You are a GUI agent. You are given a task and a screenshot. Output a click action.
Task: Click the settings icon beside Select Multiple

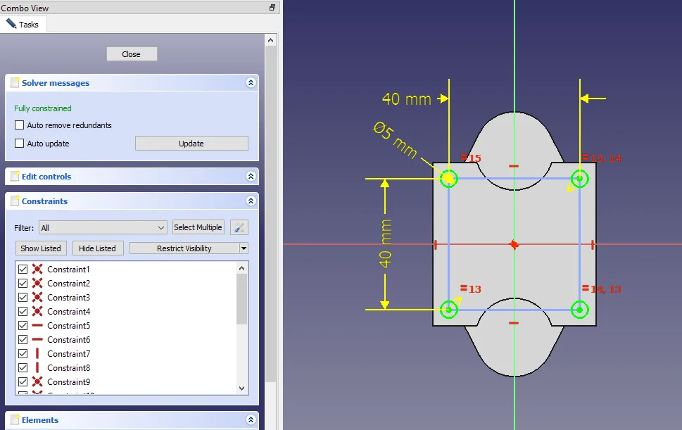pos(239,227)
